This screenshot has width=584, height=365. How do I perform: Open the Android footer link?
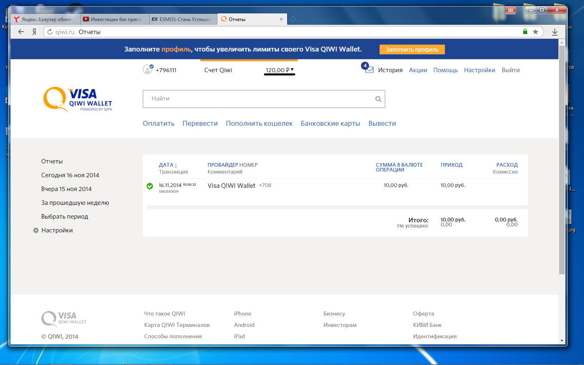pos(244,325)
